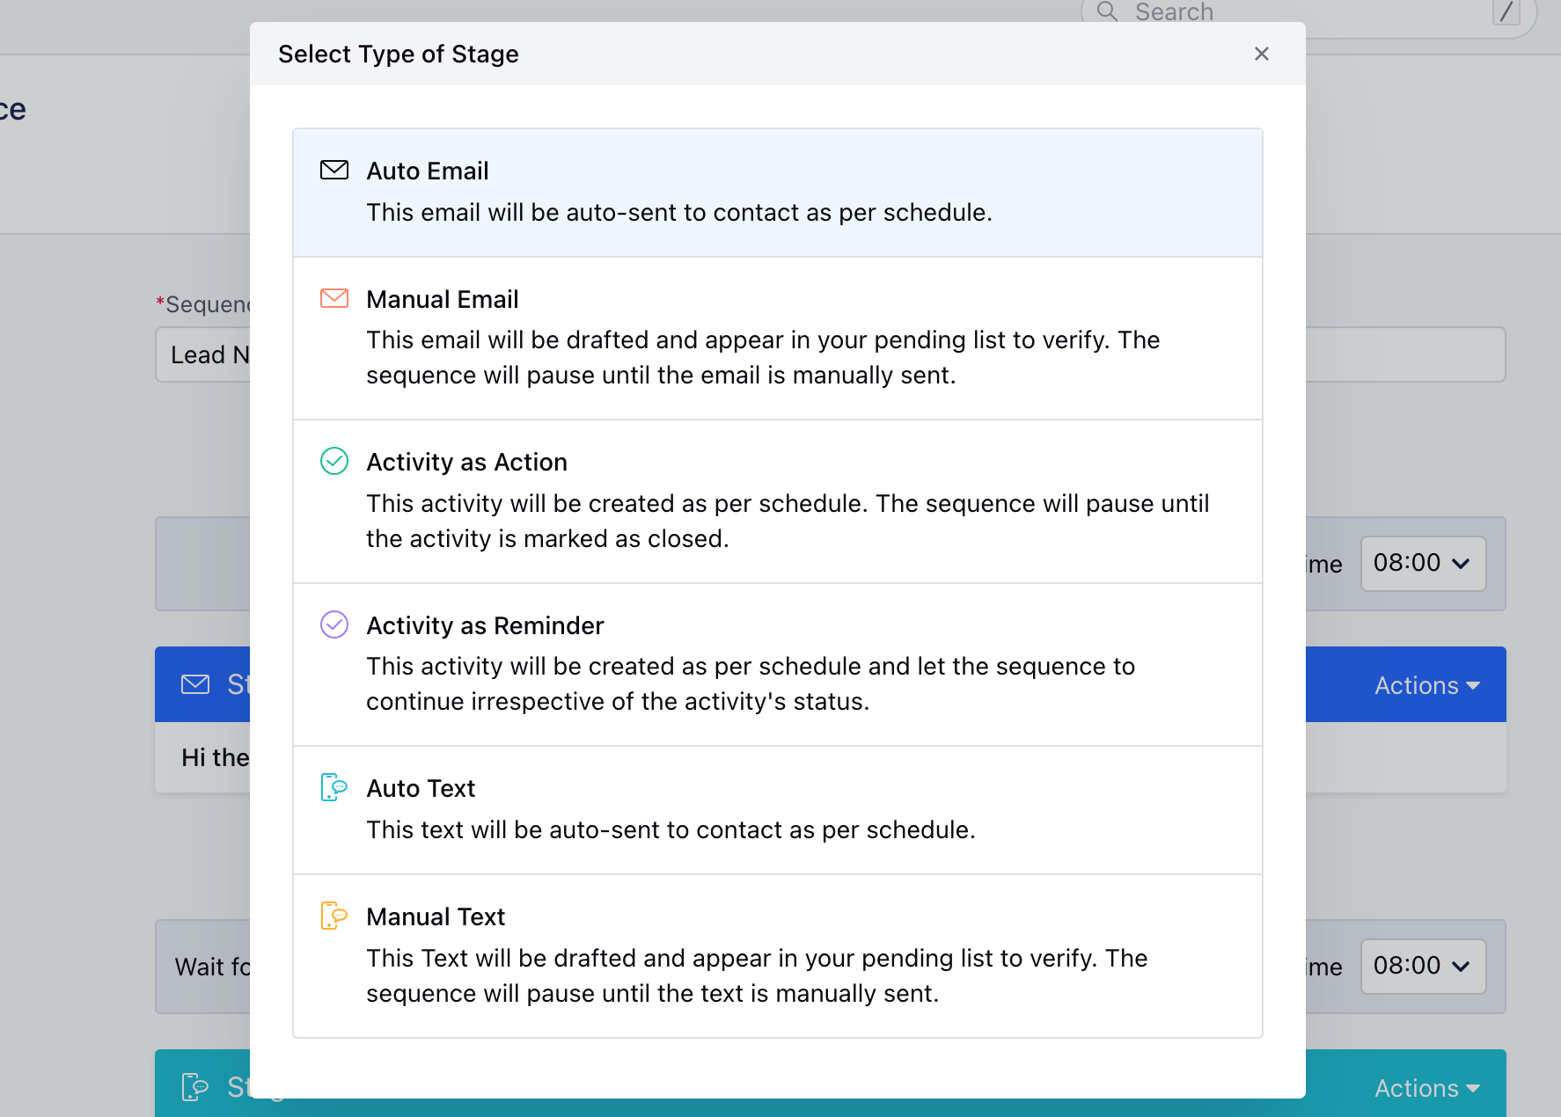
Task: Choose the Auto Text stage type
Action: tap(778, 810)
